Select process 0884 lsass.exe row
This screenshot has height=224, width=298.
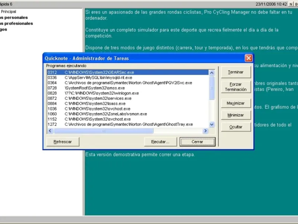128,103
